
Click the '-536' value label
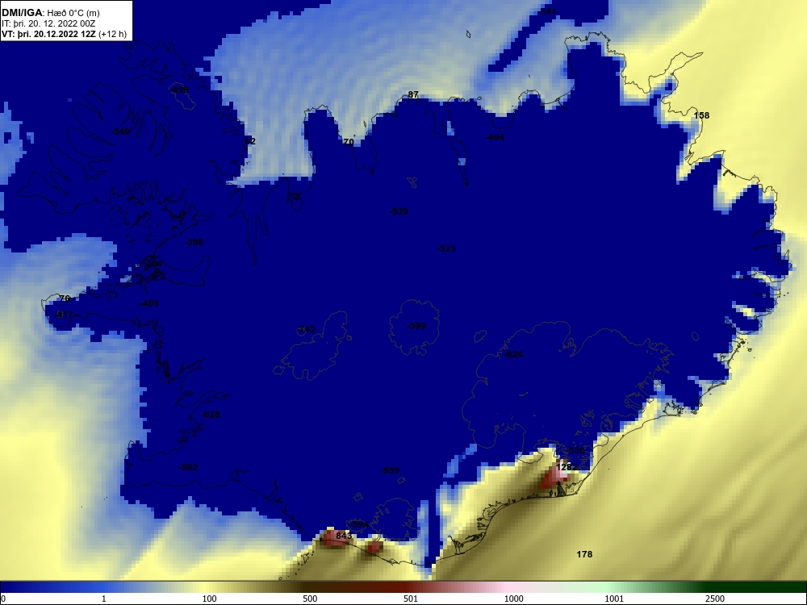coord(575,449)
